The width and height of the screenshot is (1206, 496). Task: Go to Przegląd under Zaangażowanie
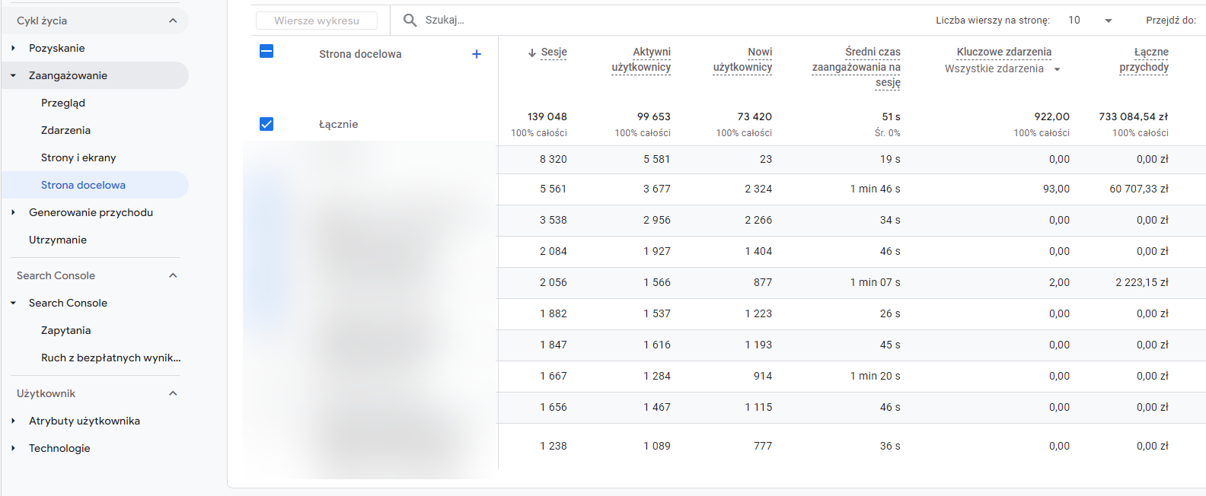click(63, 103)
